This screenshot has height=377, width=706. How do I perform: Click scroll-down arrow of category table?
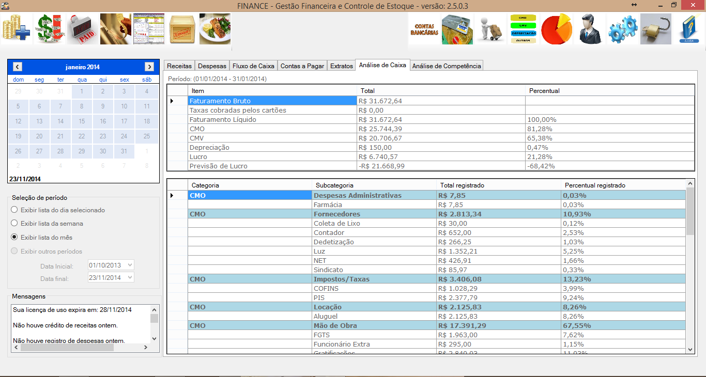click(690, 349)
